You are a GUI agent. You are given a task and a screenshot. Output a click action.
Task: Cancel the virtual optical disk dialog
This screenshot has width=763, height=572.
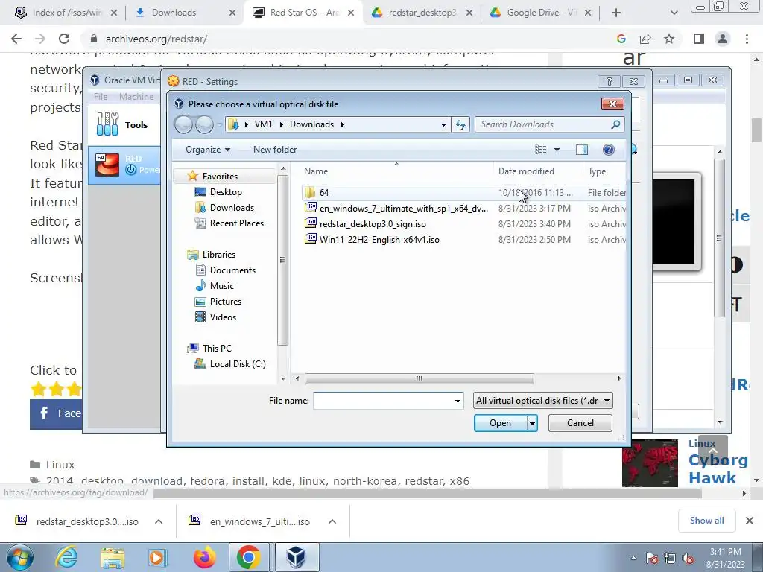point(580,423)
